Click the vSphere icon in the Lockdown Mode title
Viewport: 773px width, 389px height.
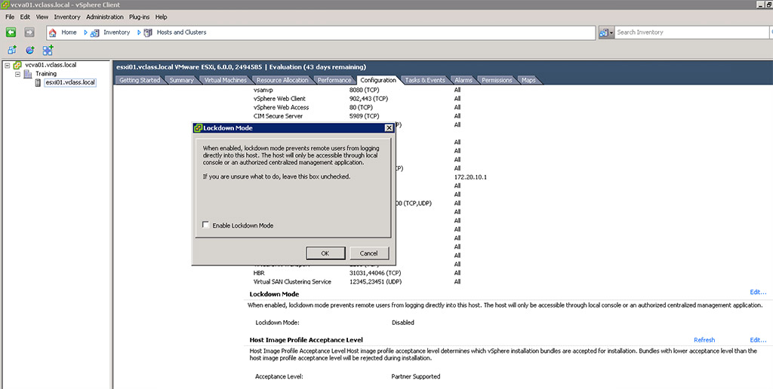[x=199, y=128]
